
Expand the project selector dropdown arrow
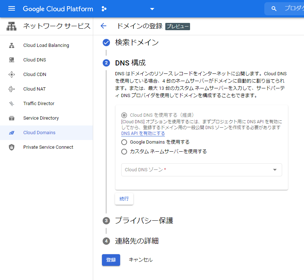pyautogui.click(x=152, y=9)
